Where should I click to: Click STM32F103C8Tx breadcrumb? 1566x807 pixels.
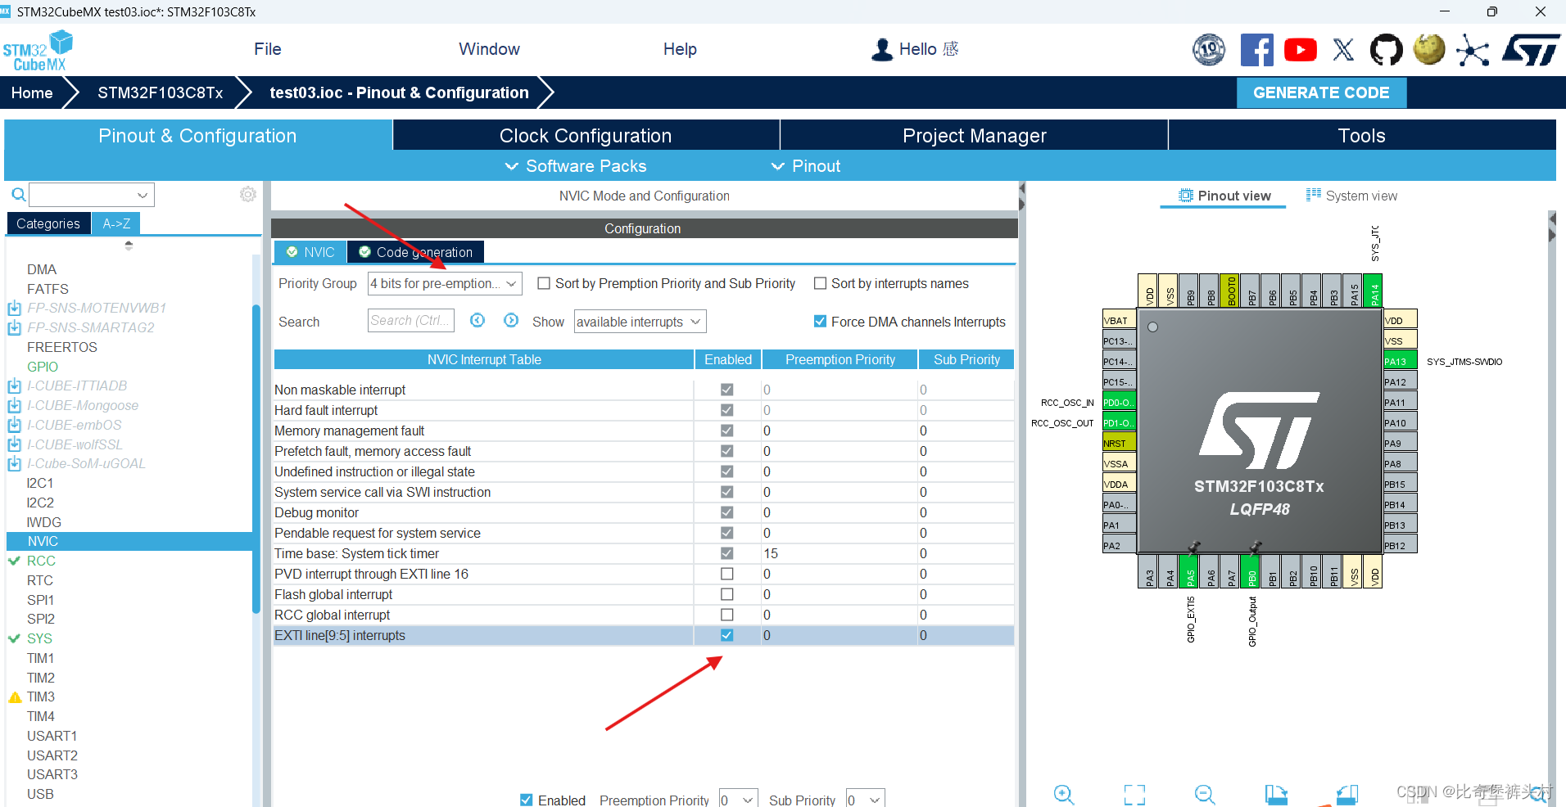click(x=161, y=92)
